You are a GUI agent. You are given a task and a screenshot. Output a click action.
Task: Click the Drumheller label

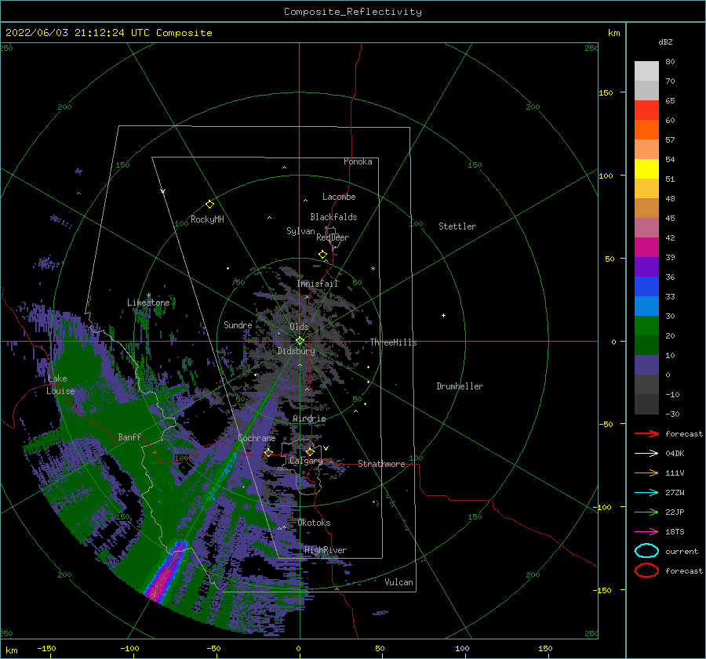click(x=460, y=386)
